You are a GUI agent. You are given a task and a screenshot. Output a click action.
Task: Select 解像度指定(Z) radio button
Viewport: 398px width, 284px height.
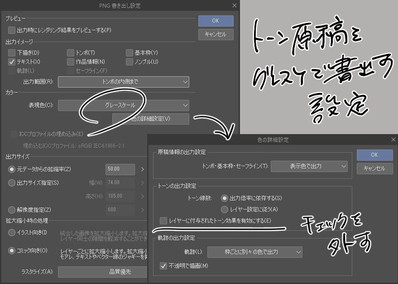[12, 210]
